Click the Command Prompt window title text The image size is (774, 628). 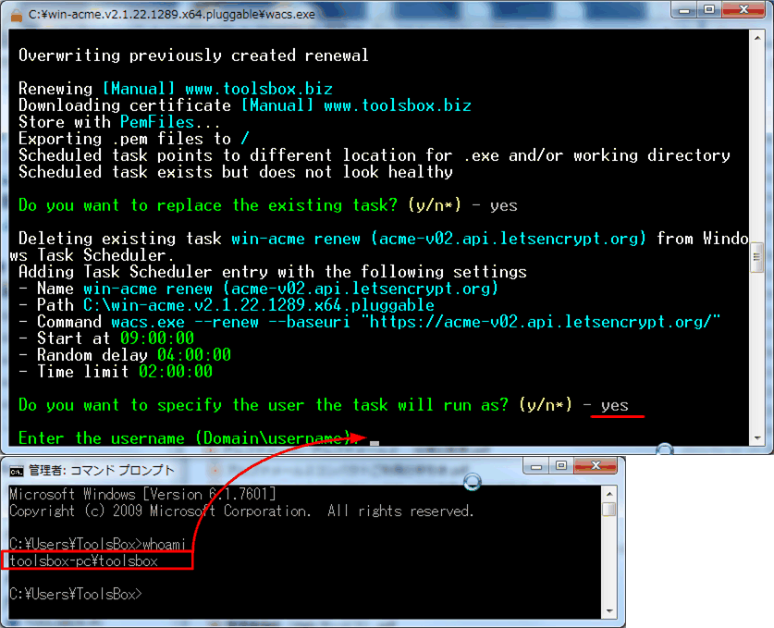[x=101, y=471]
